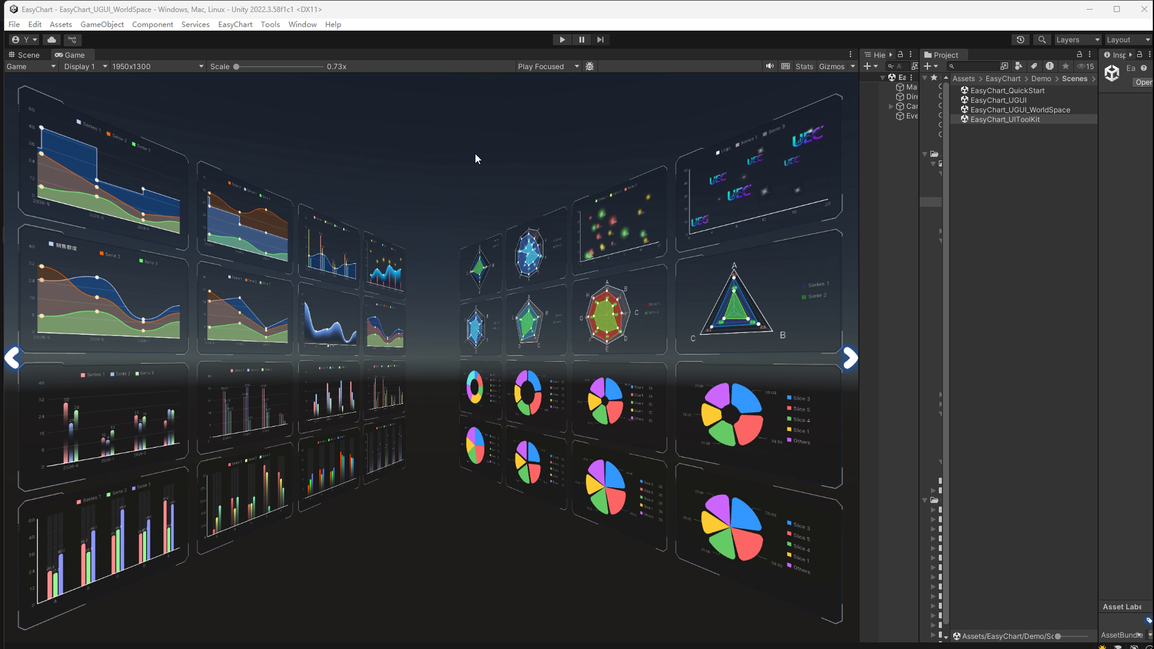The width and height of the screenshot is (1154, 649).
Task: Open the EasyChart menu
Action: tap(235, 25)
